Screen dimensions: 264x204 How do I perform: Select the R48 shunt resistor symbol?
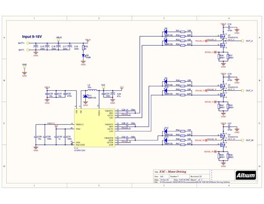[x=219, y=156]
